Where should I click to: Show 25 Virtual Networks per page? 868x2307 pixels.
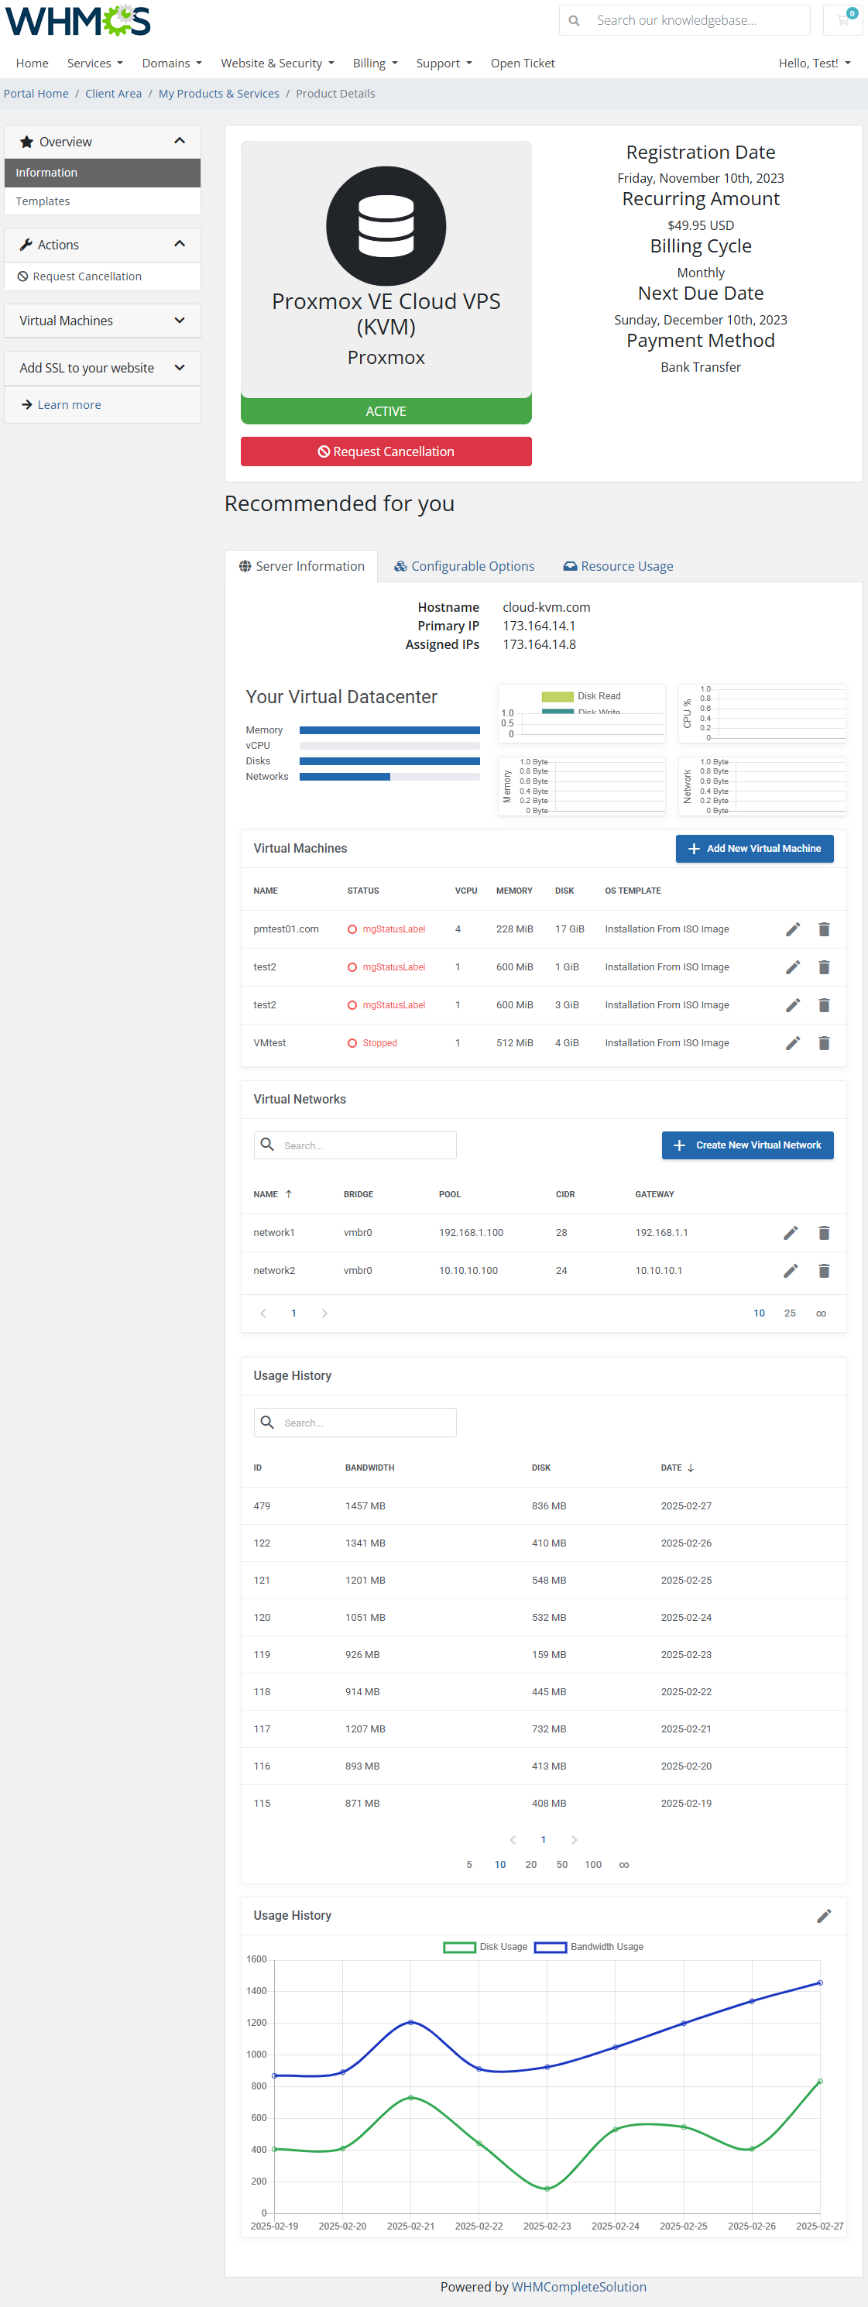[x=790, y=1313]
